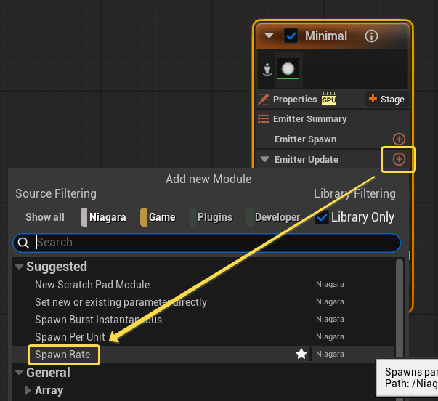Toggle Developer source filter
Viewport: 438px width, 401px height.
click(274, 217)
